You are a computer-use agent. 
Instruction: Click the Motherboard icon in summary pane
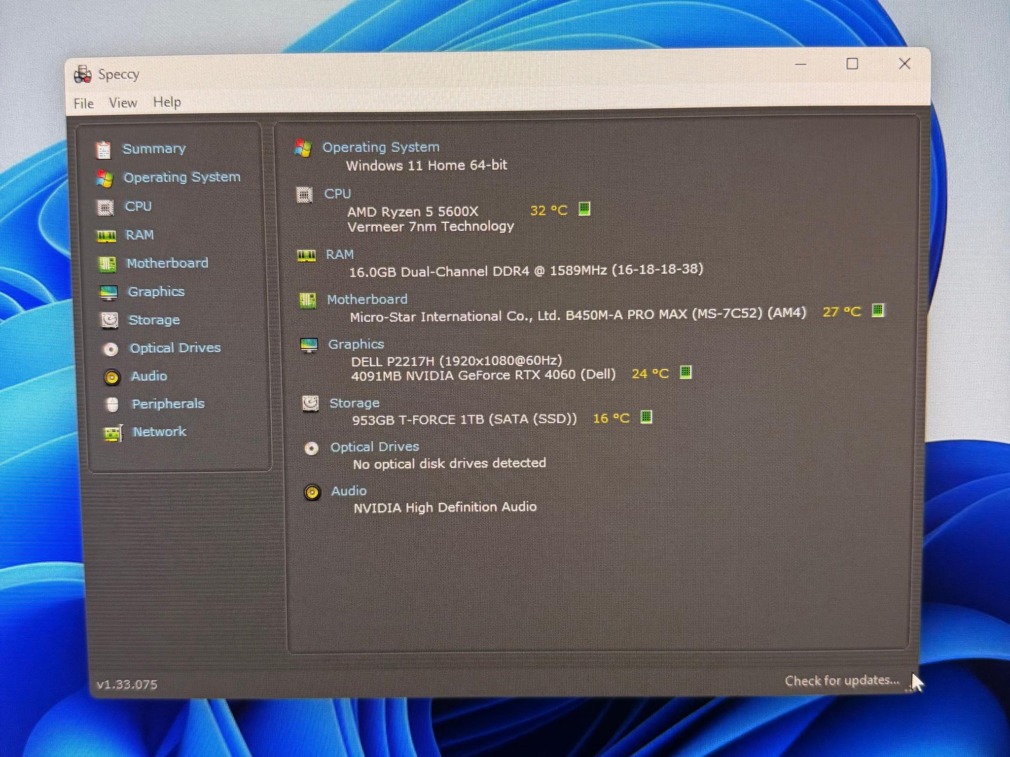coord(308,301)
